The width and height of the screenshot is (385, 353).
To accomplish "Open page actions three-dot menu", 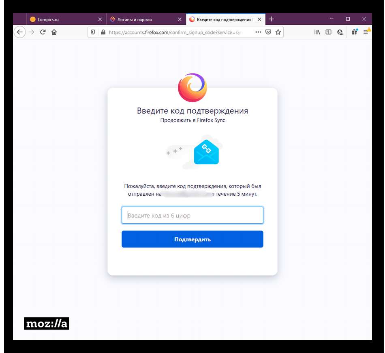I will click(x=258, y=32).
